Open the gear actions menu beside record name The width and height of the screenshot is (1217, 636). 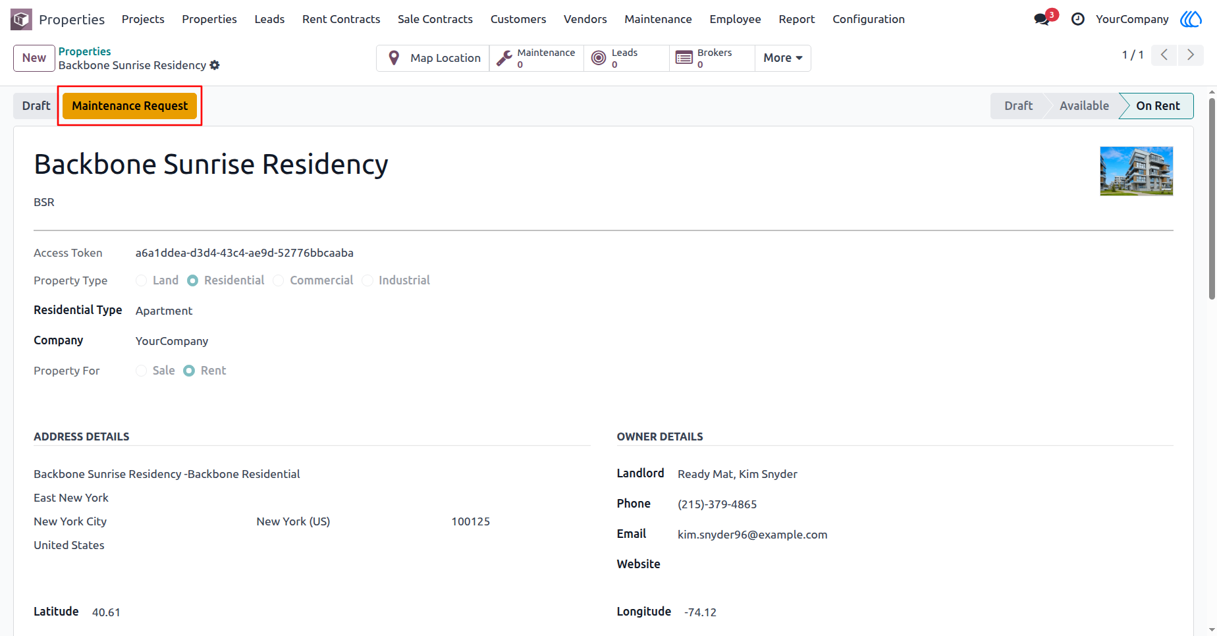215,65
